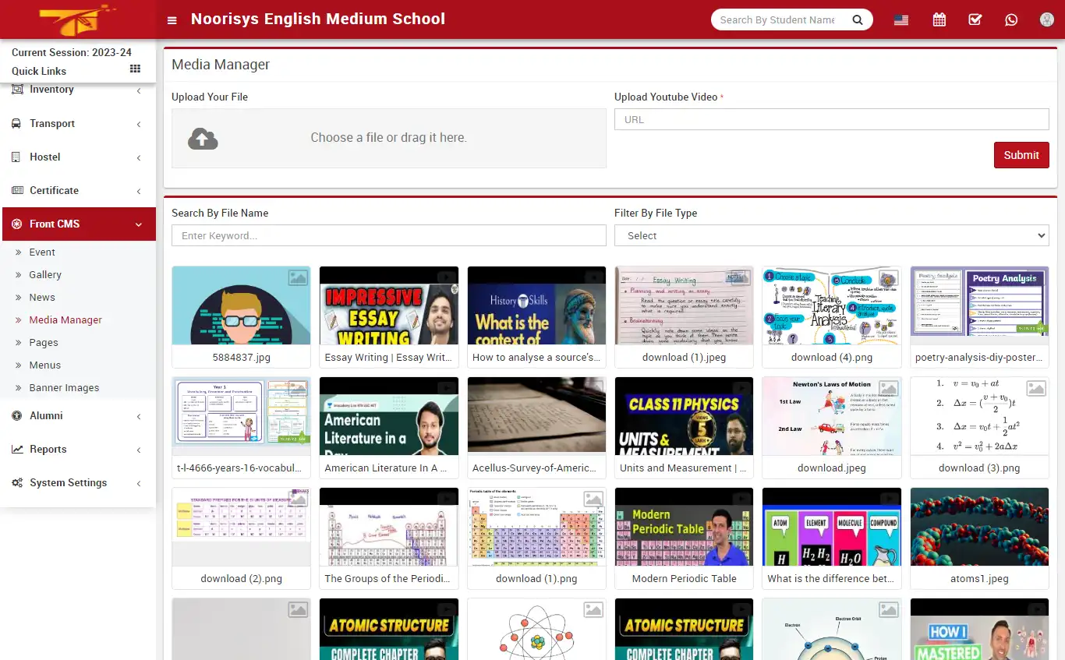Open Gallery under Front CMS
This screenshot has width=1065, height=660.
click(x=45, y=274)
